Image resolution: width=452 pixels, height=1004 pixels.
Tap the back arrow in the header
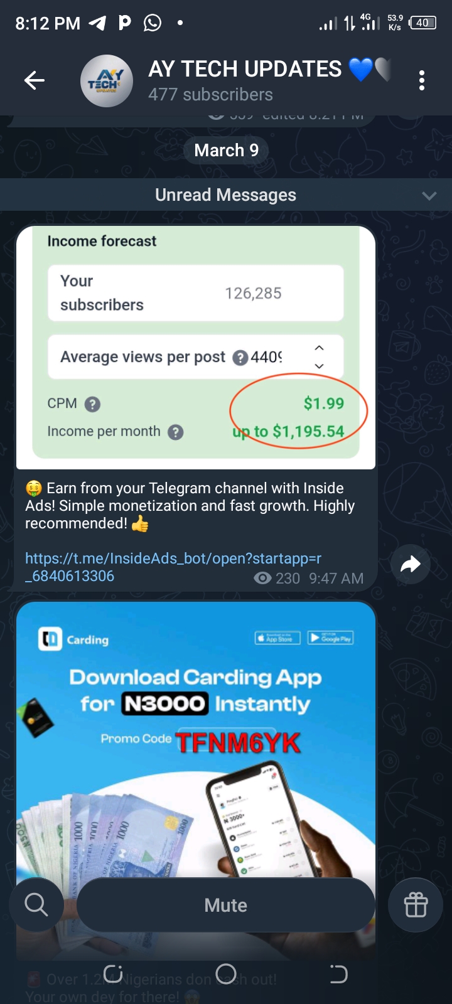(x=35, y=80)
